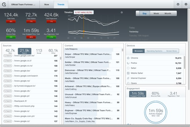Select the 60.1k Other sources filter

coord(53,51)
